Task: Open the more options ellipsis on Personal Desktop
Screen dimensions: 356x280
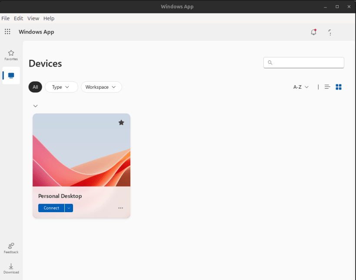Action: click(120, 208)
